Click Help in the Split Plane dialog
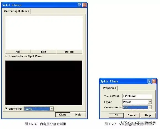160x129 pixels. [x=148, y=115]
